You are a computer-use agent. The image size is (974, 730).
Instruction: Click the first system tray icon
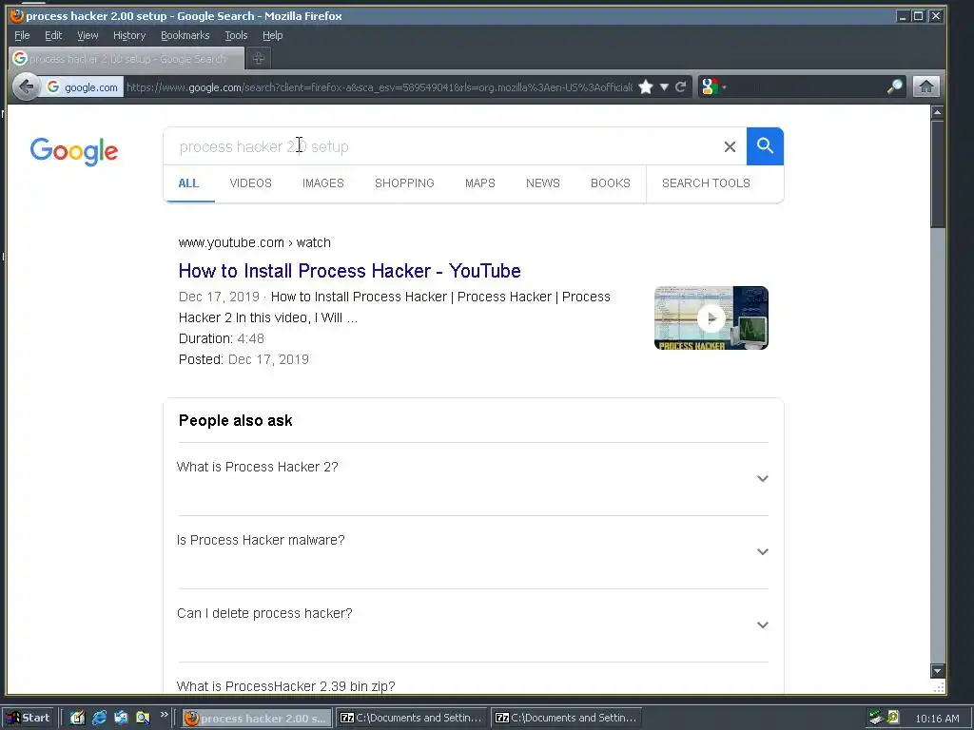point(876,718)
